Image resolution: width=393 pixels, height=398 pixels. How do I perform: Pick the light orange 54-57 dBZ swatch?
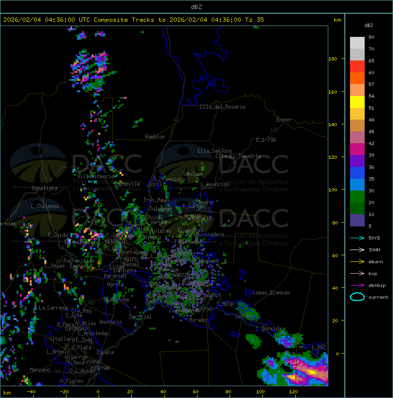pyautogui.click(x=357, y=90)
